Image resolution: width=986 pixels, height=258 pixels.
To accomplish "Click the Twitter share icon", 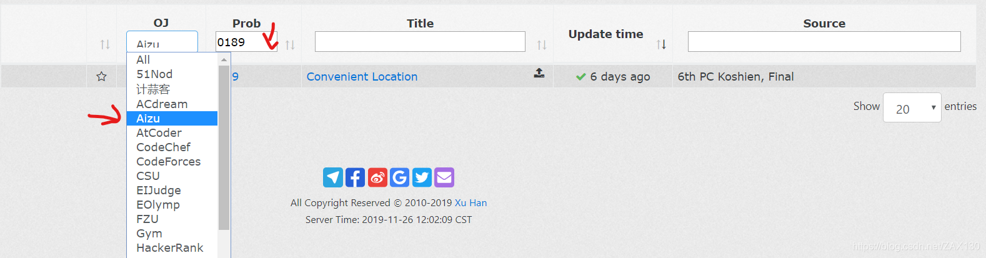I will pos(422,177).
